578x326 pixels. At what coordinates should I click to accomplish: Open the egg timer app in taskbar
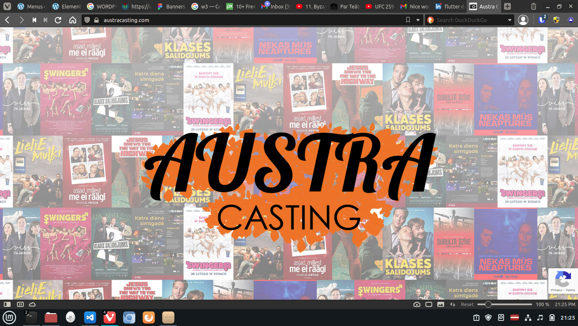[x=71, y=317]
